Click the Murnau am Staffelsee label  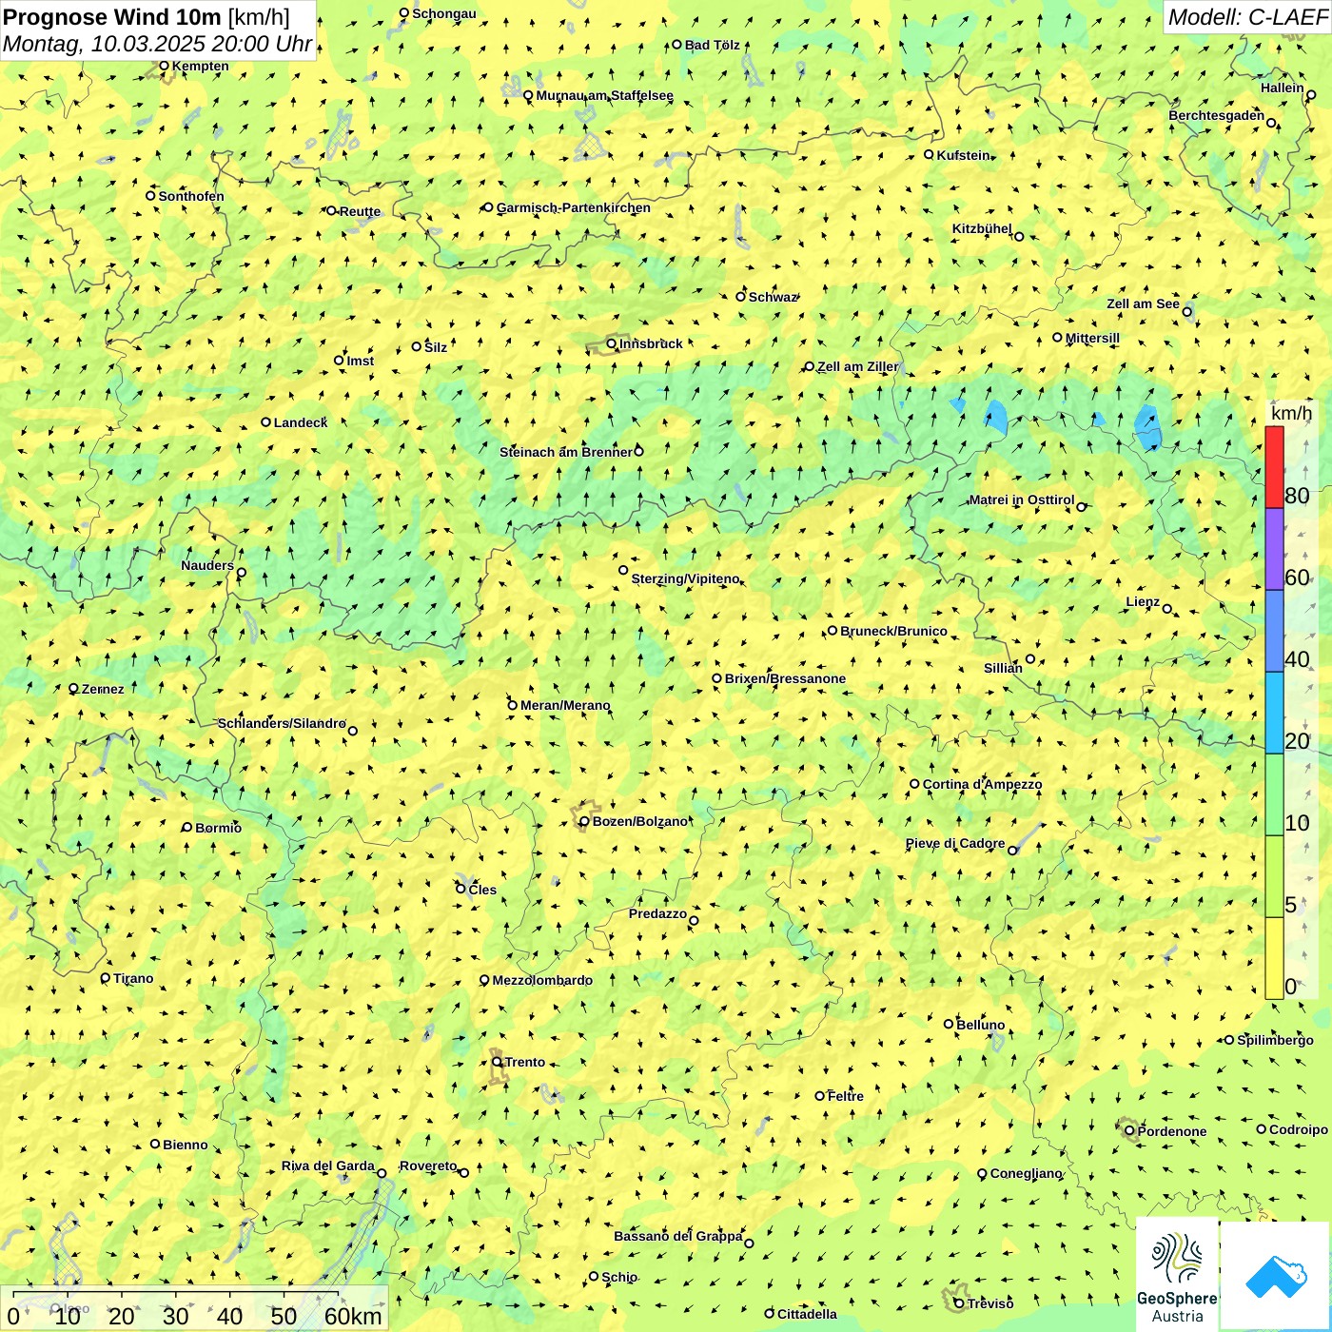point(605,95)
